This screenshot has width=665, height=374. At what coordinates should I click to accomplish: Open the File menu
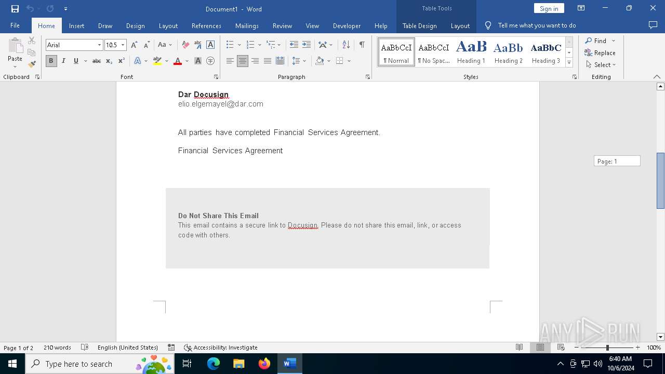(15, 25)
